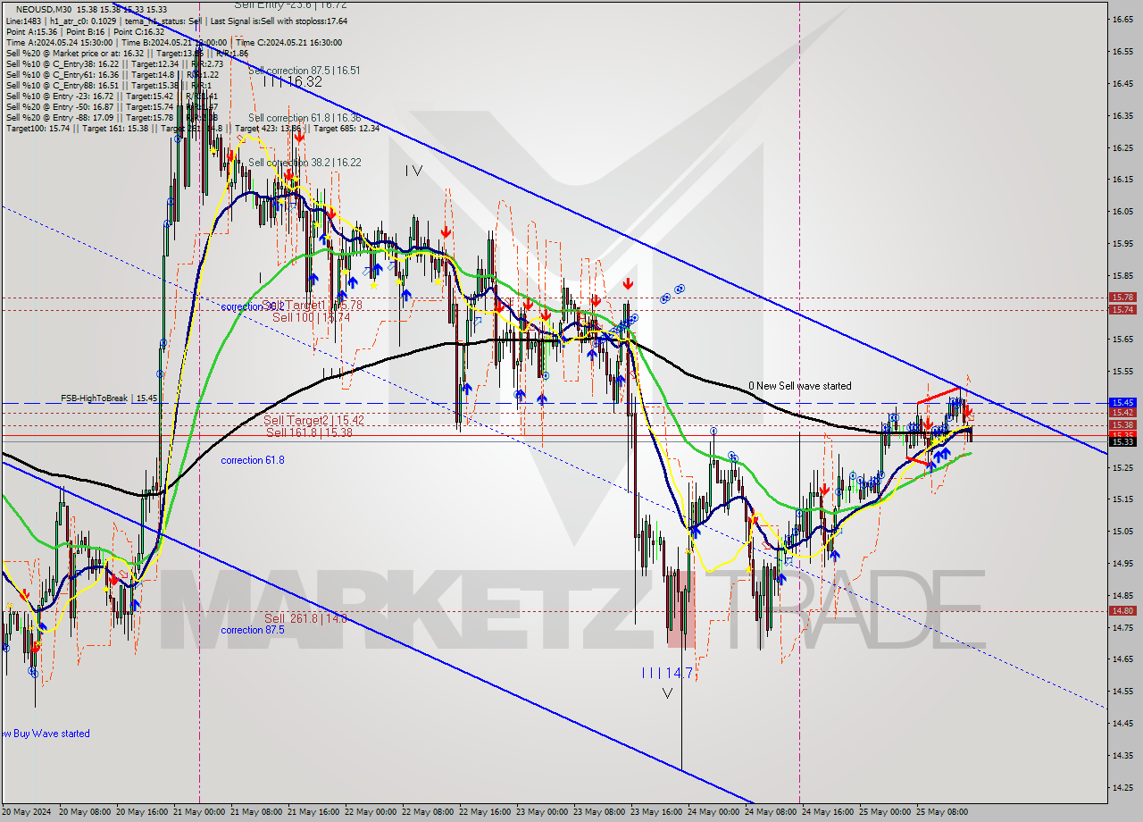Click the red 15.38 axis price tag
The height and width of the screenshot is (822, 1143).
(1122, 424)
